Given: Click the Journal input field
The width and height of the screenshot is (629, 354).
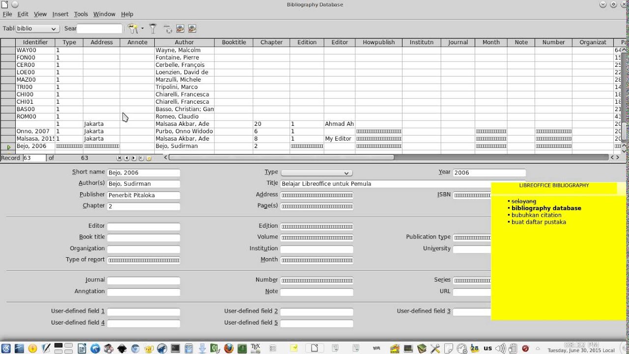Looking at the screenshot, I should [143, 280].
